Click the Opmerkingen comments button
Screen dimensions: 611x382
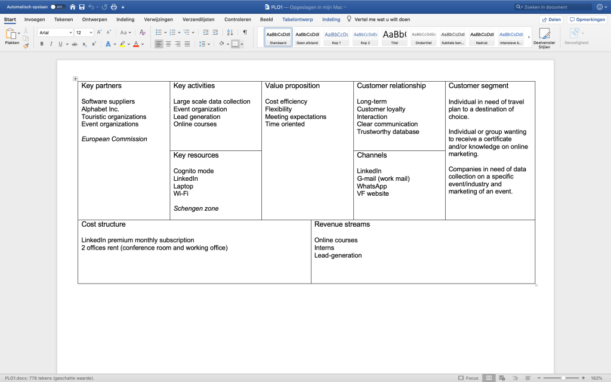(587, 19)
